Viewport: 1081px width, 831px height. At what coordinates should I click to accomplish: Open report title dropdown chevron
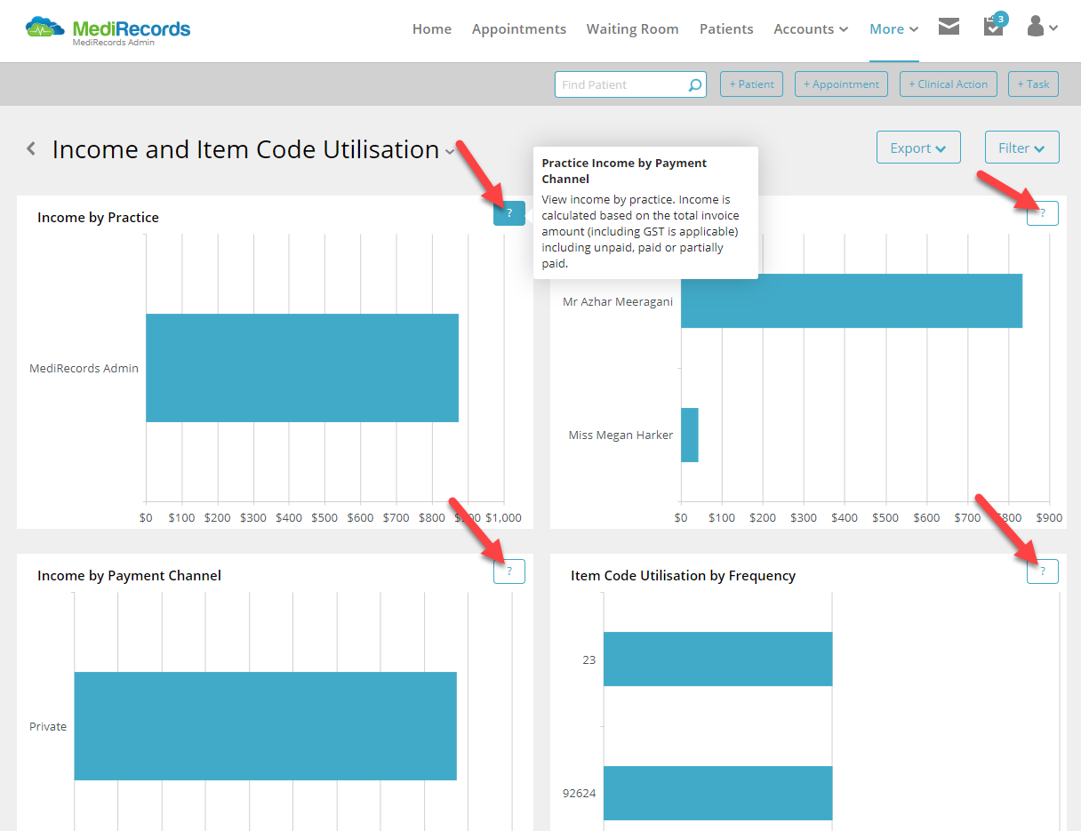[451, 152]
